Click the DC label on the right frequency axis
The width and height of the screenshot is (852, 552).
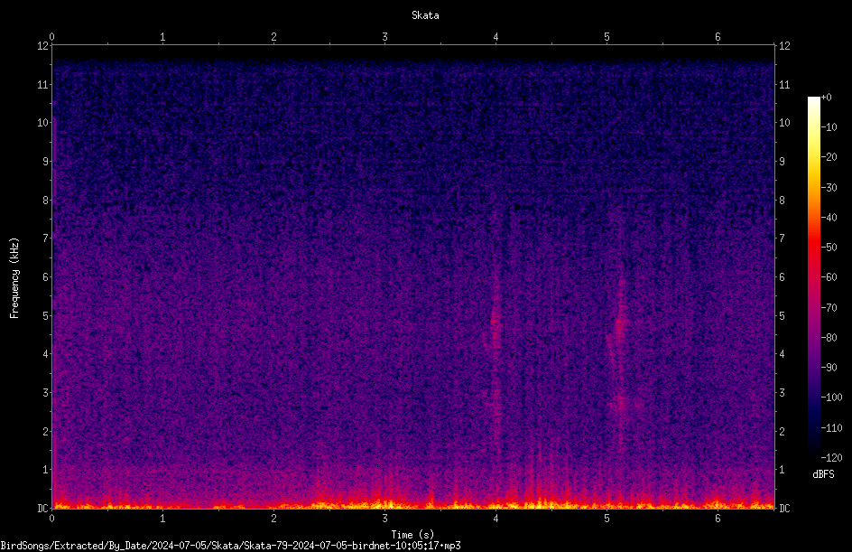click(784, 509)
